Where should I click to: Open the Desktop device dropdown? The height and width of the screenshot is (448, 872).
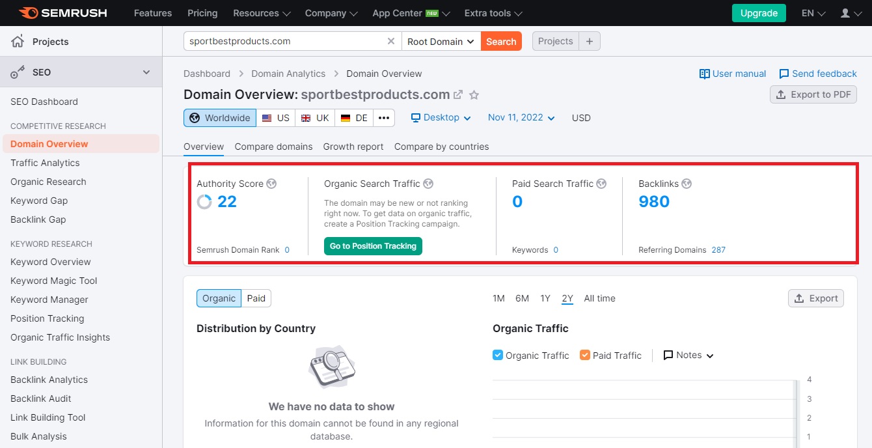pos(441,118)
